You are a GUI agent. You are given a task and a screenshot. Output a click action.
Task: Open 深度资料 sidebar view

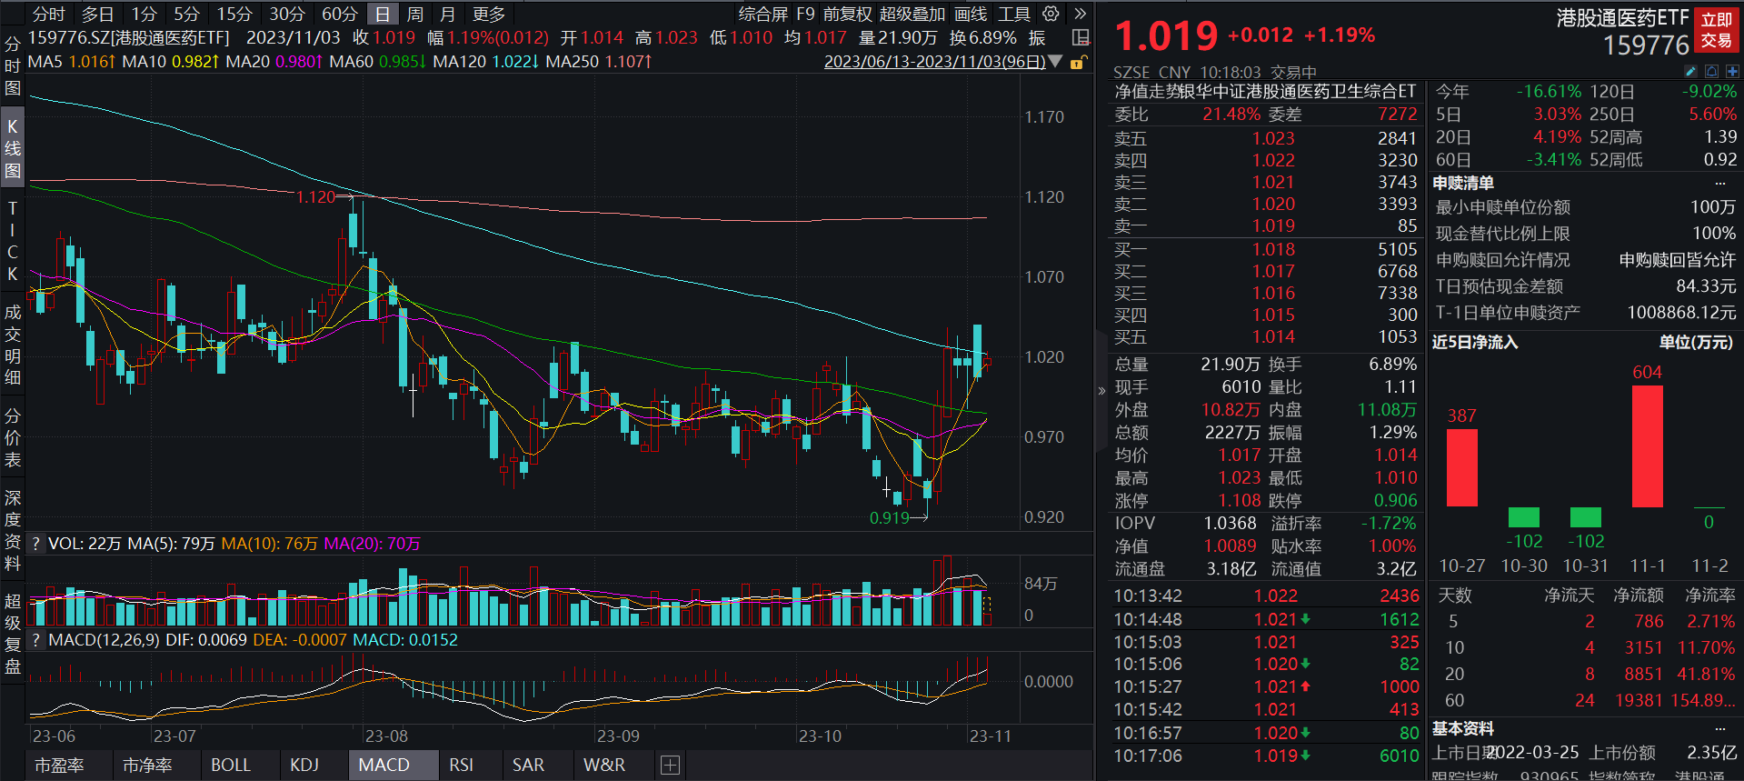click(x=13, y=531)
